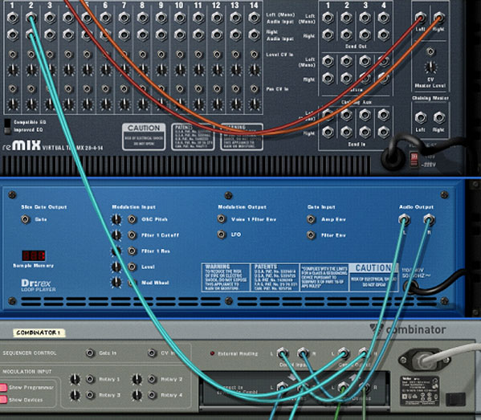Adjust Combinator Rotary 2 trim knob
The width and height of the screenshot is (481, 420).
[137, 379]
